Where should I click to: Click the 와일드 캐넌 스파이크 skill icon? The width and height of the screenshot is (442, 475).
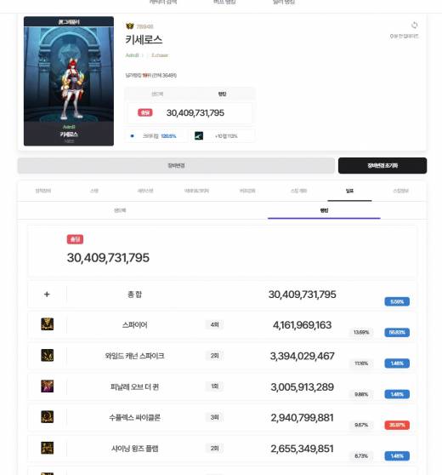pyautogui.click(x=48, y=355)
